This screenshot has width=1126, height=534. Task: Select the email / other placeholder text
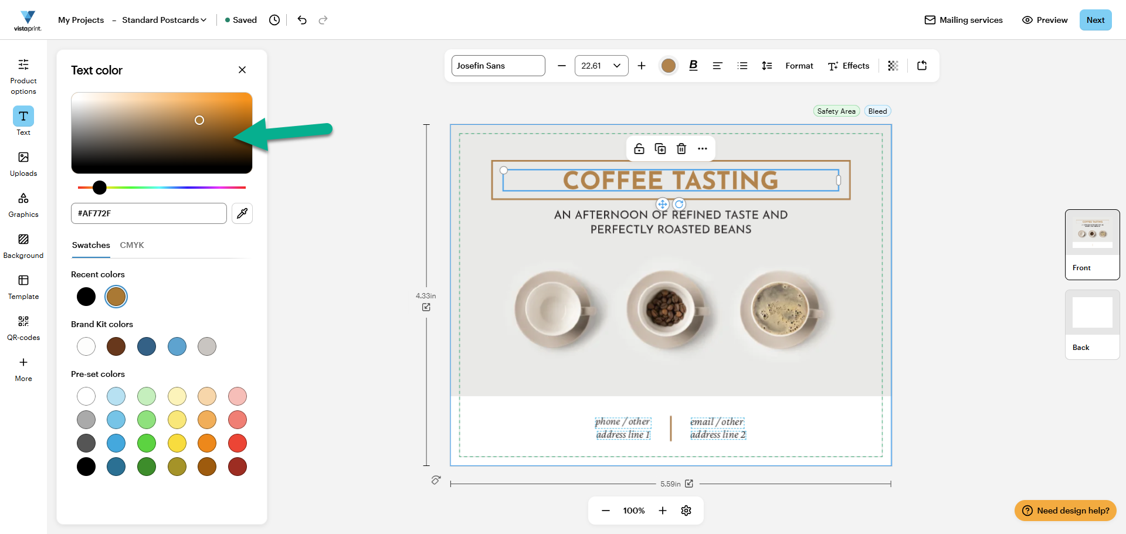[x=717, y=421]
